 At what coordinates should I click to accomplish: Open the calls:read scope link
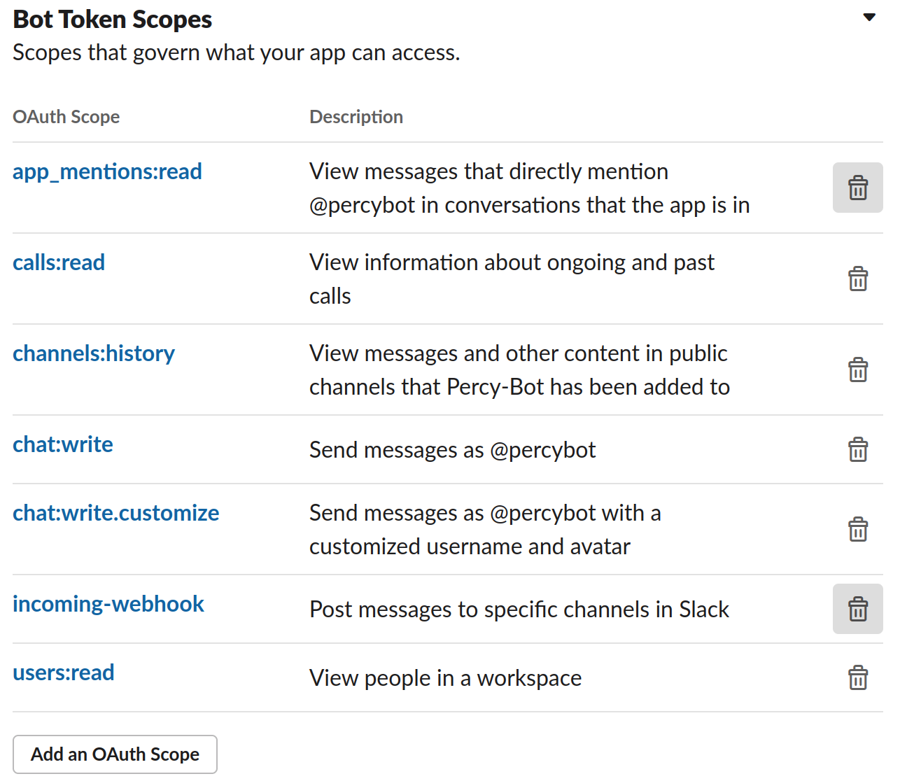tap(59, 262)
